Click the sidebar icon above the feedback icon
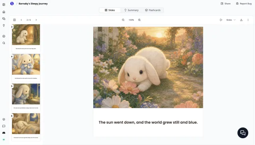The width and height of the screenshot is (255, 145). click(x=4, y=119)
